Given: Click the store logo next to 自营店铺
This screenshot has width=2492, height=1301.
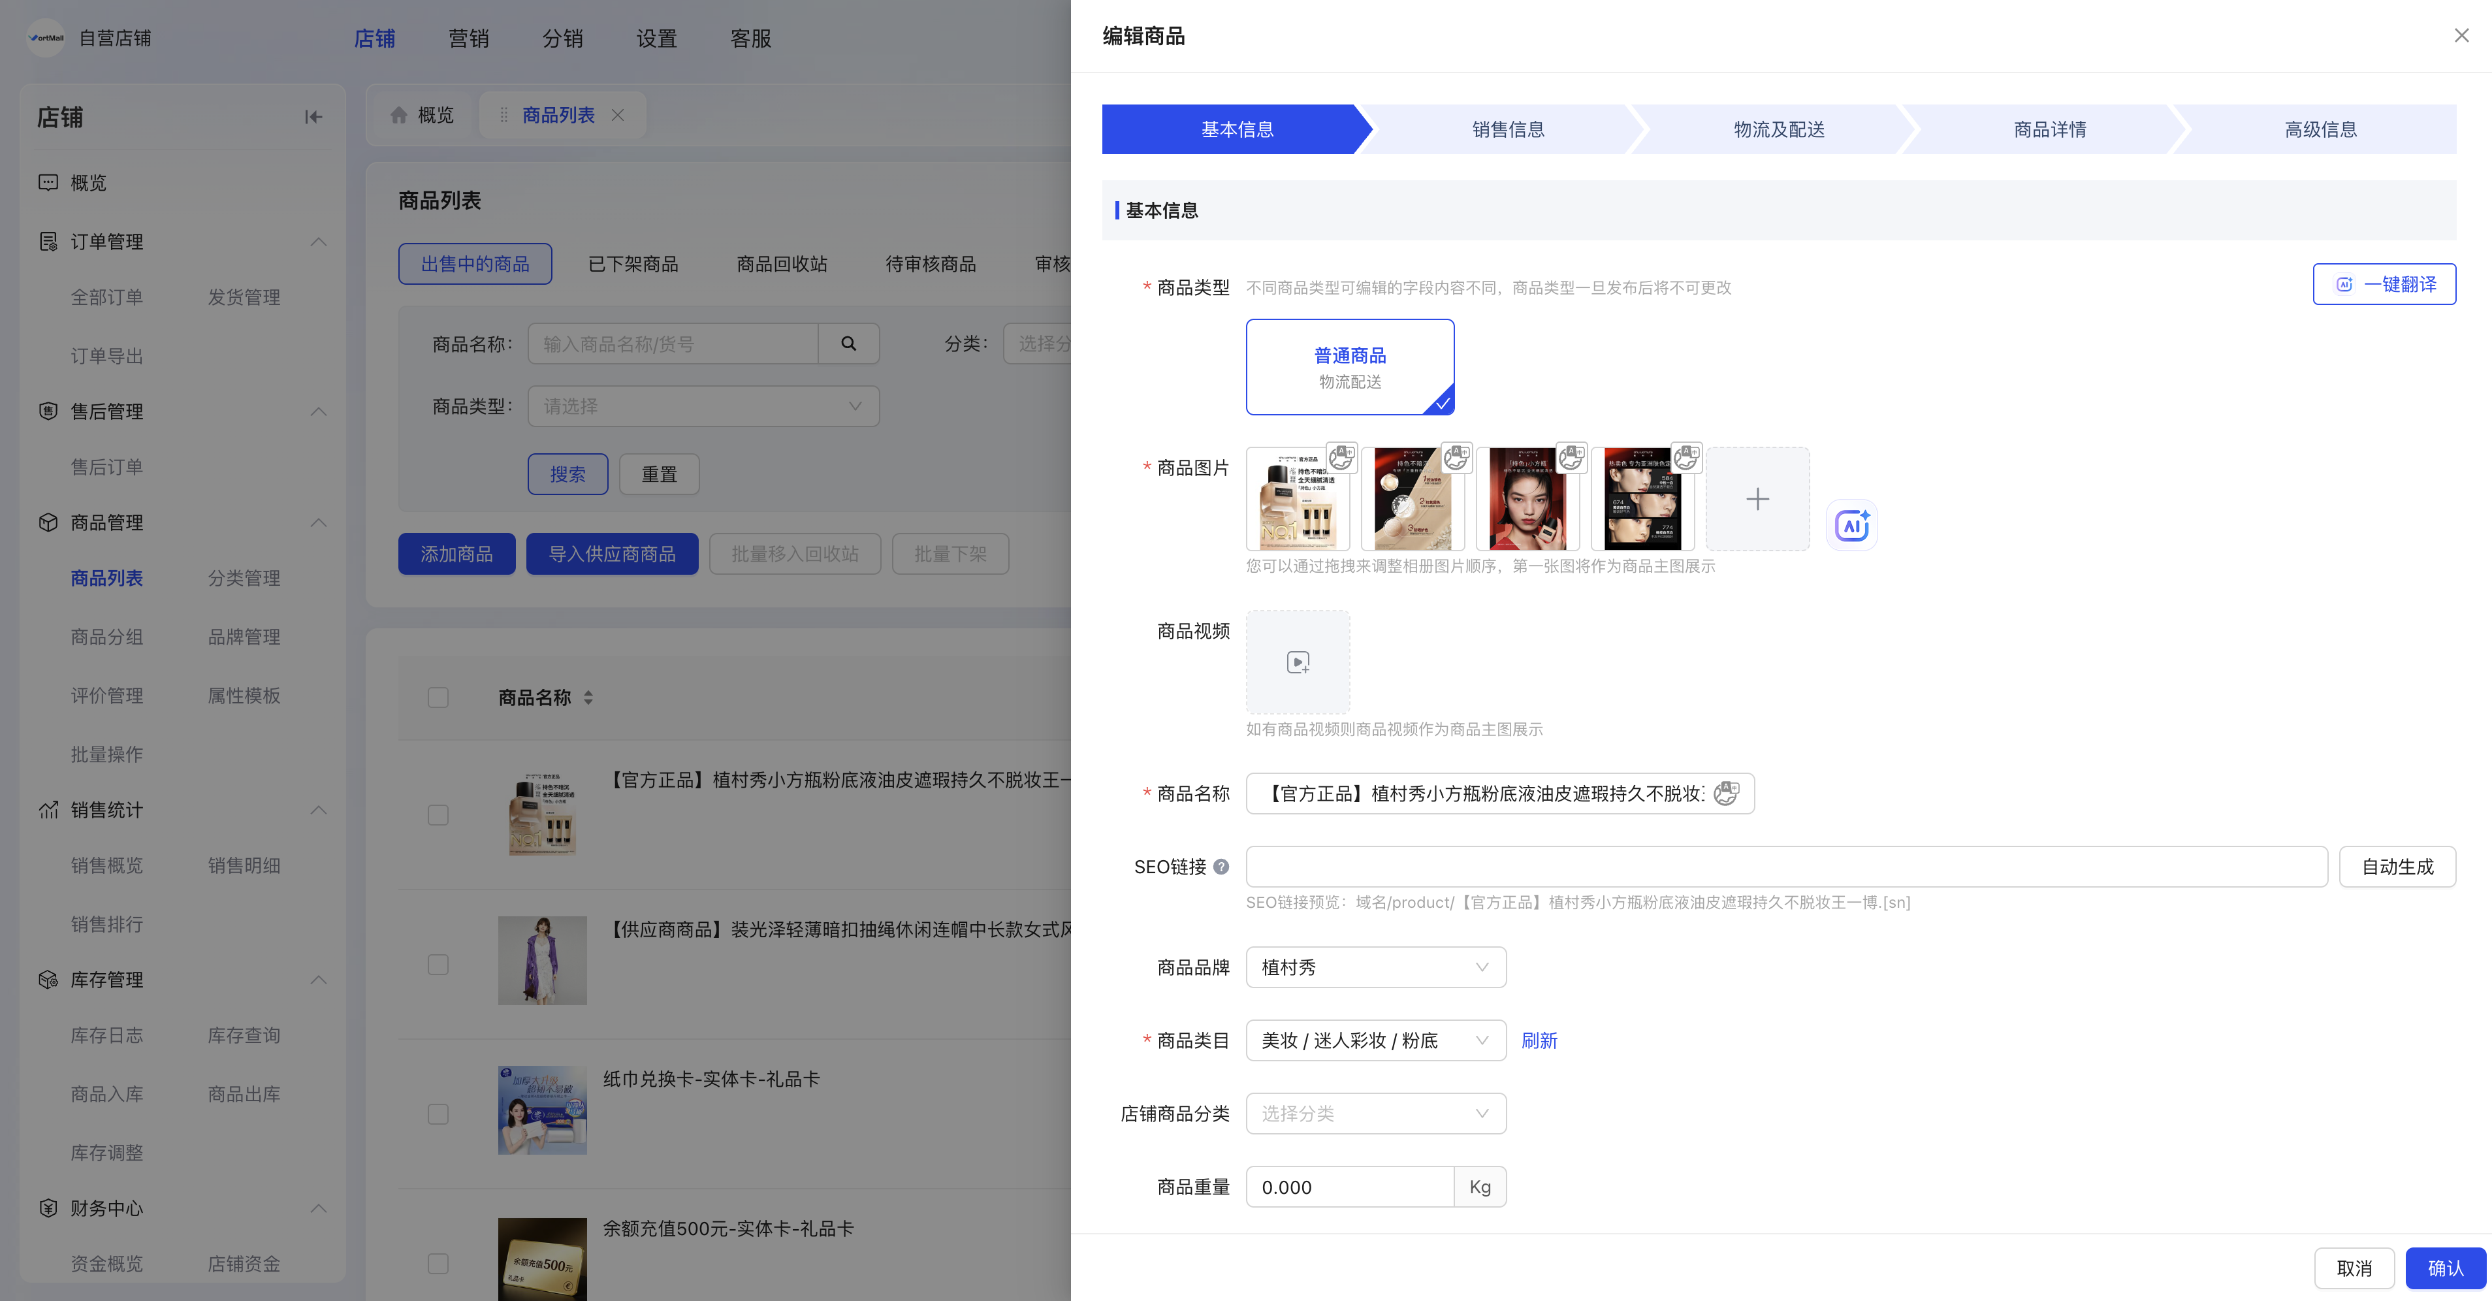Looking at the screenshot, I should (46, 38).
